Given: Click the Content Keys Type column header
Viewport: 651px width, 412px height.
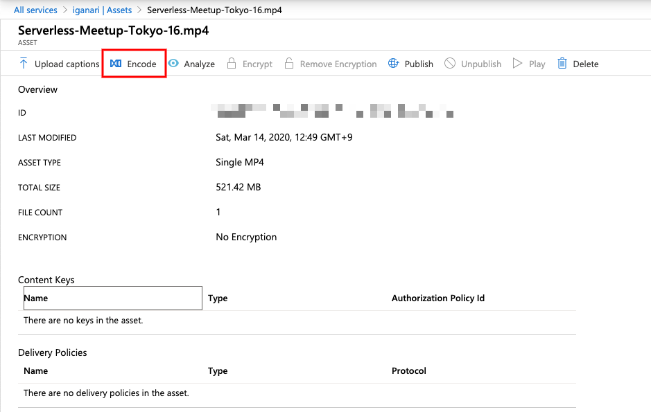Looking at the screenshot, I should tap(218, 298).
